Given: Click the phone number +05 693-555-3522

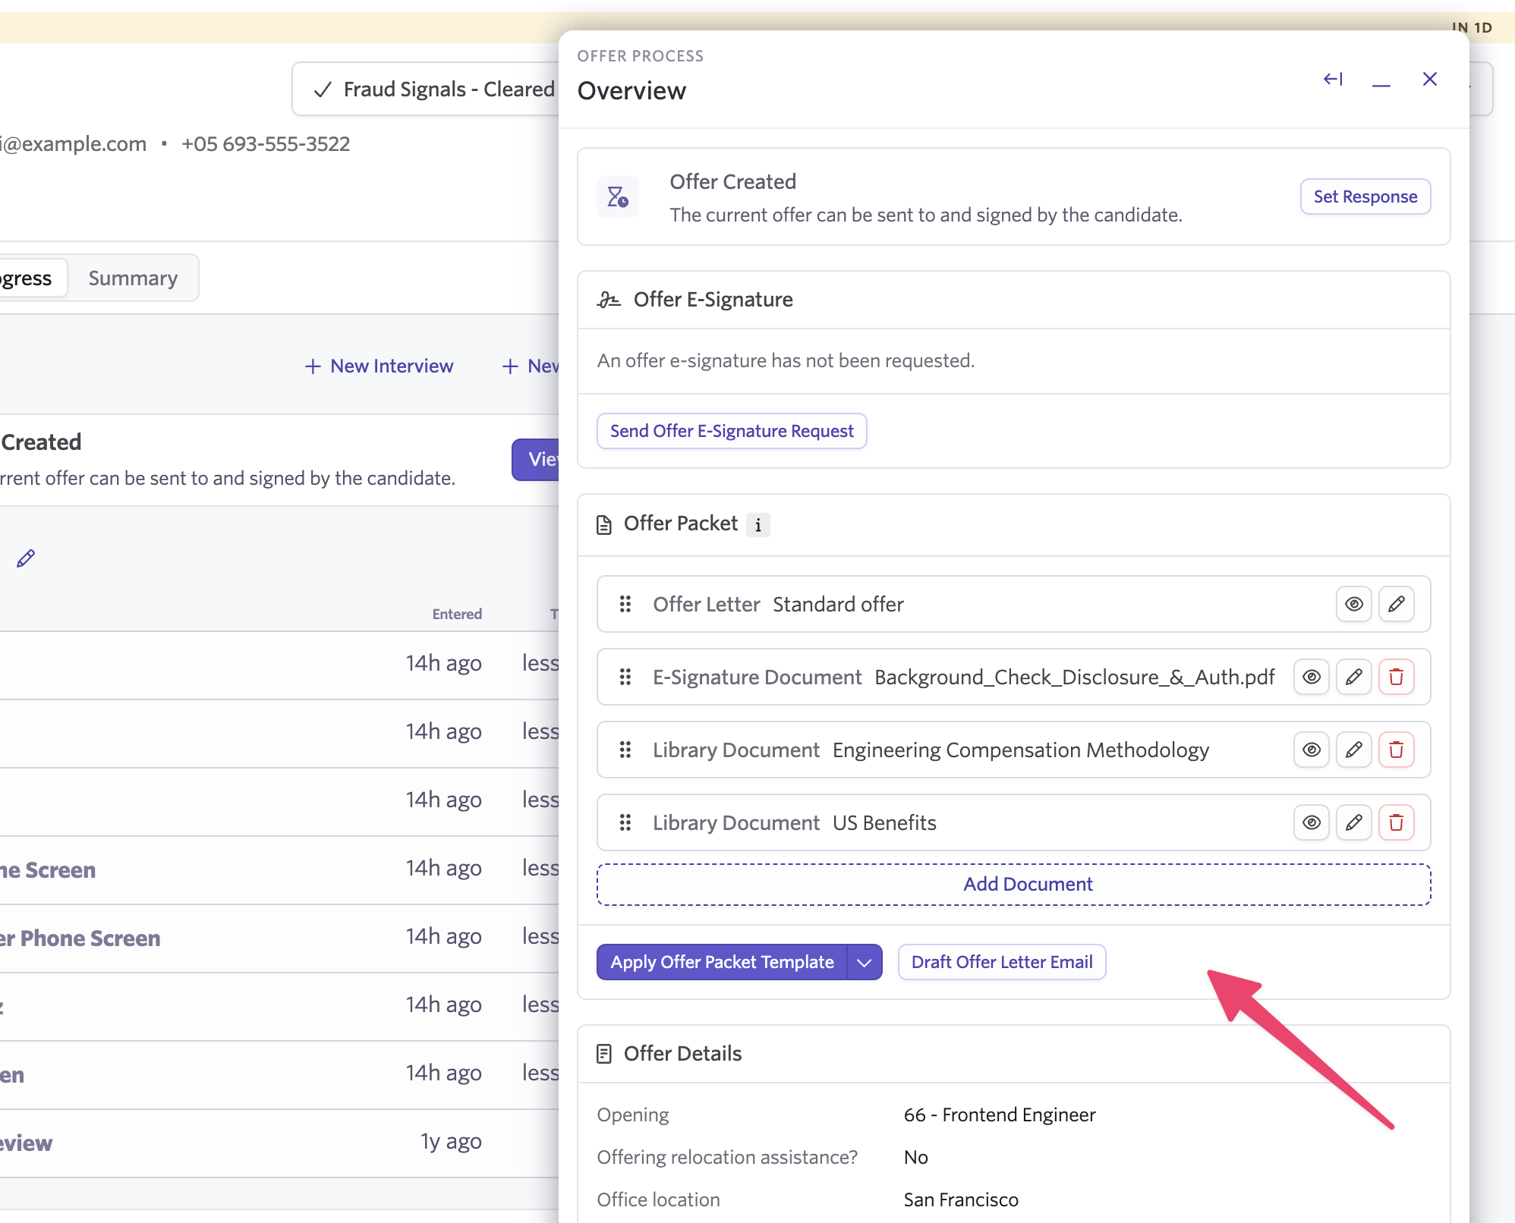Looking at the screenshot, I should coord(266,144).
